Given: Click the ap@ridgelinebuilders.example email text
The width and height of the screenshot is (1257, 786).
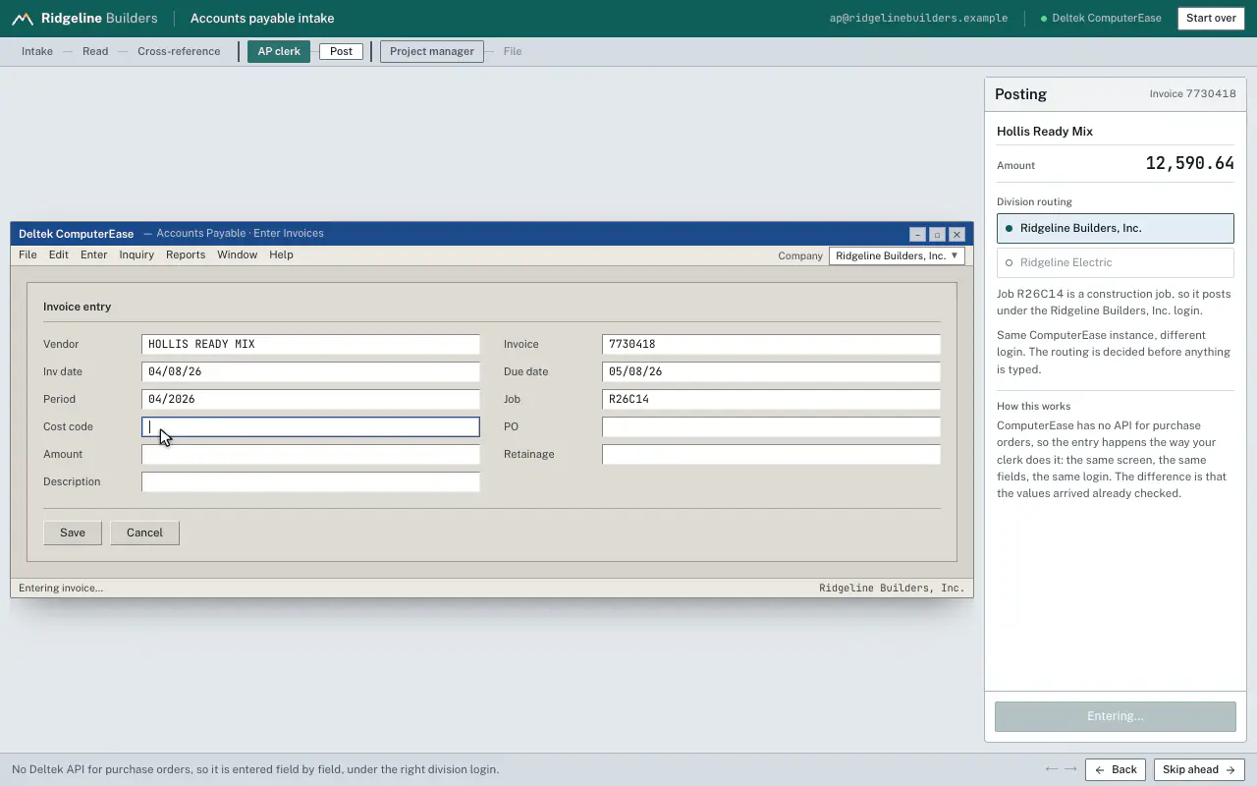Looking at the screenshot, I should (918, 19).
